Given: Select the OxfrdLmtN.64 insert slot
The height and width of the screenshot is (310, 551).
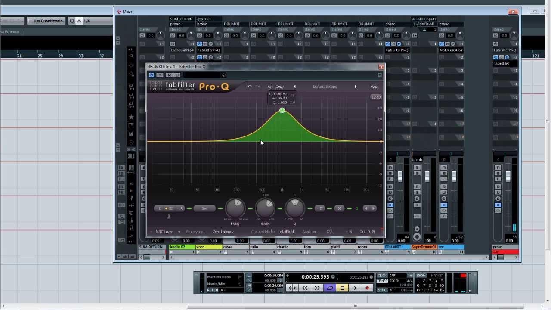Looking at the screenshot, I should [182, 50].
